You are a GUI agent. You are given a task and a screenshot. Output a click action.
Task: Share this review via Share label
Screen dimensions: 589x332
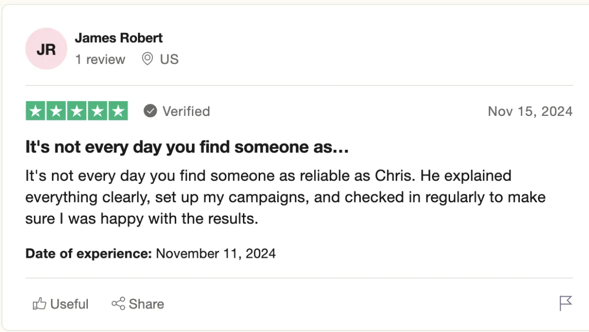point(146,304)
